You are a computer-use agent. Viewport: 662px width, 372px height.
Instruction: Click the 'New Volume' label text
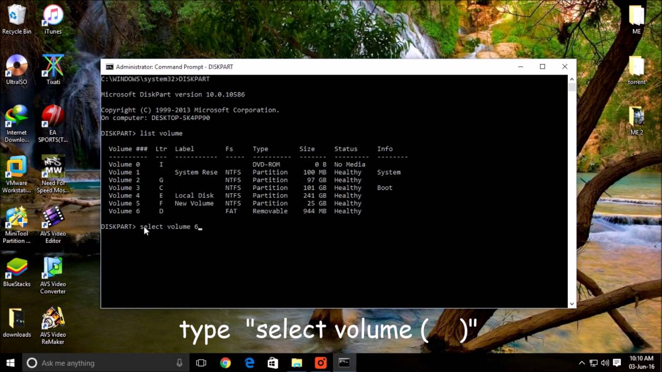click(194, 203)
